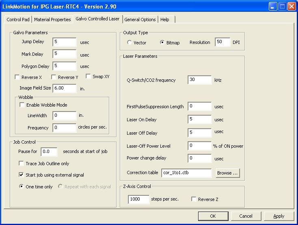Click the Wobble LineWidth field
The width and height of the screenshot is (298, 225).
point(65,116)
